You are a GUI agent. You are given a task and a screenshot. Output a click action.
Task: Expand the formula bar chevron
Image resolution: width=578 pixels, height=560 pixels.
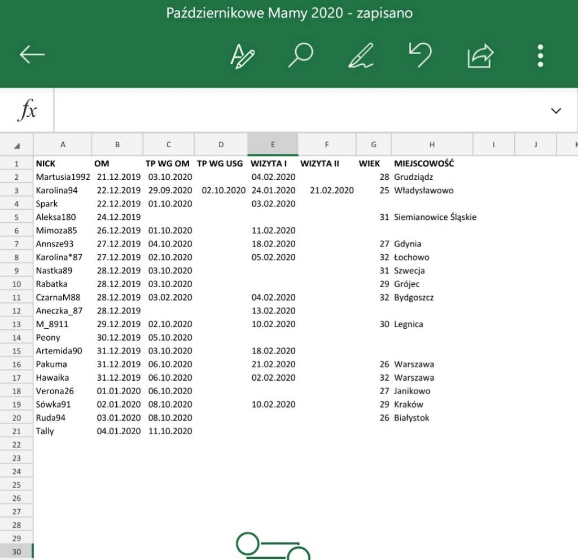tap(556, 111)
